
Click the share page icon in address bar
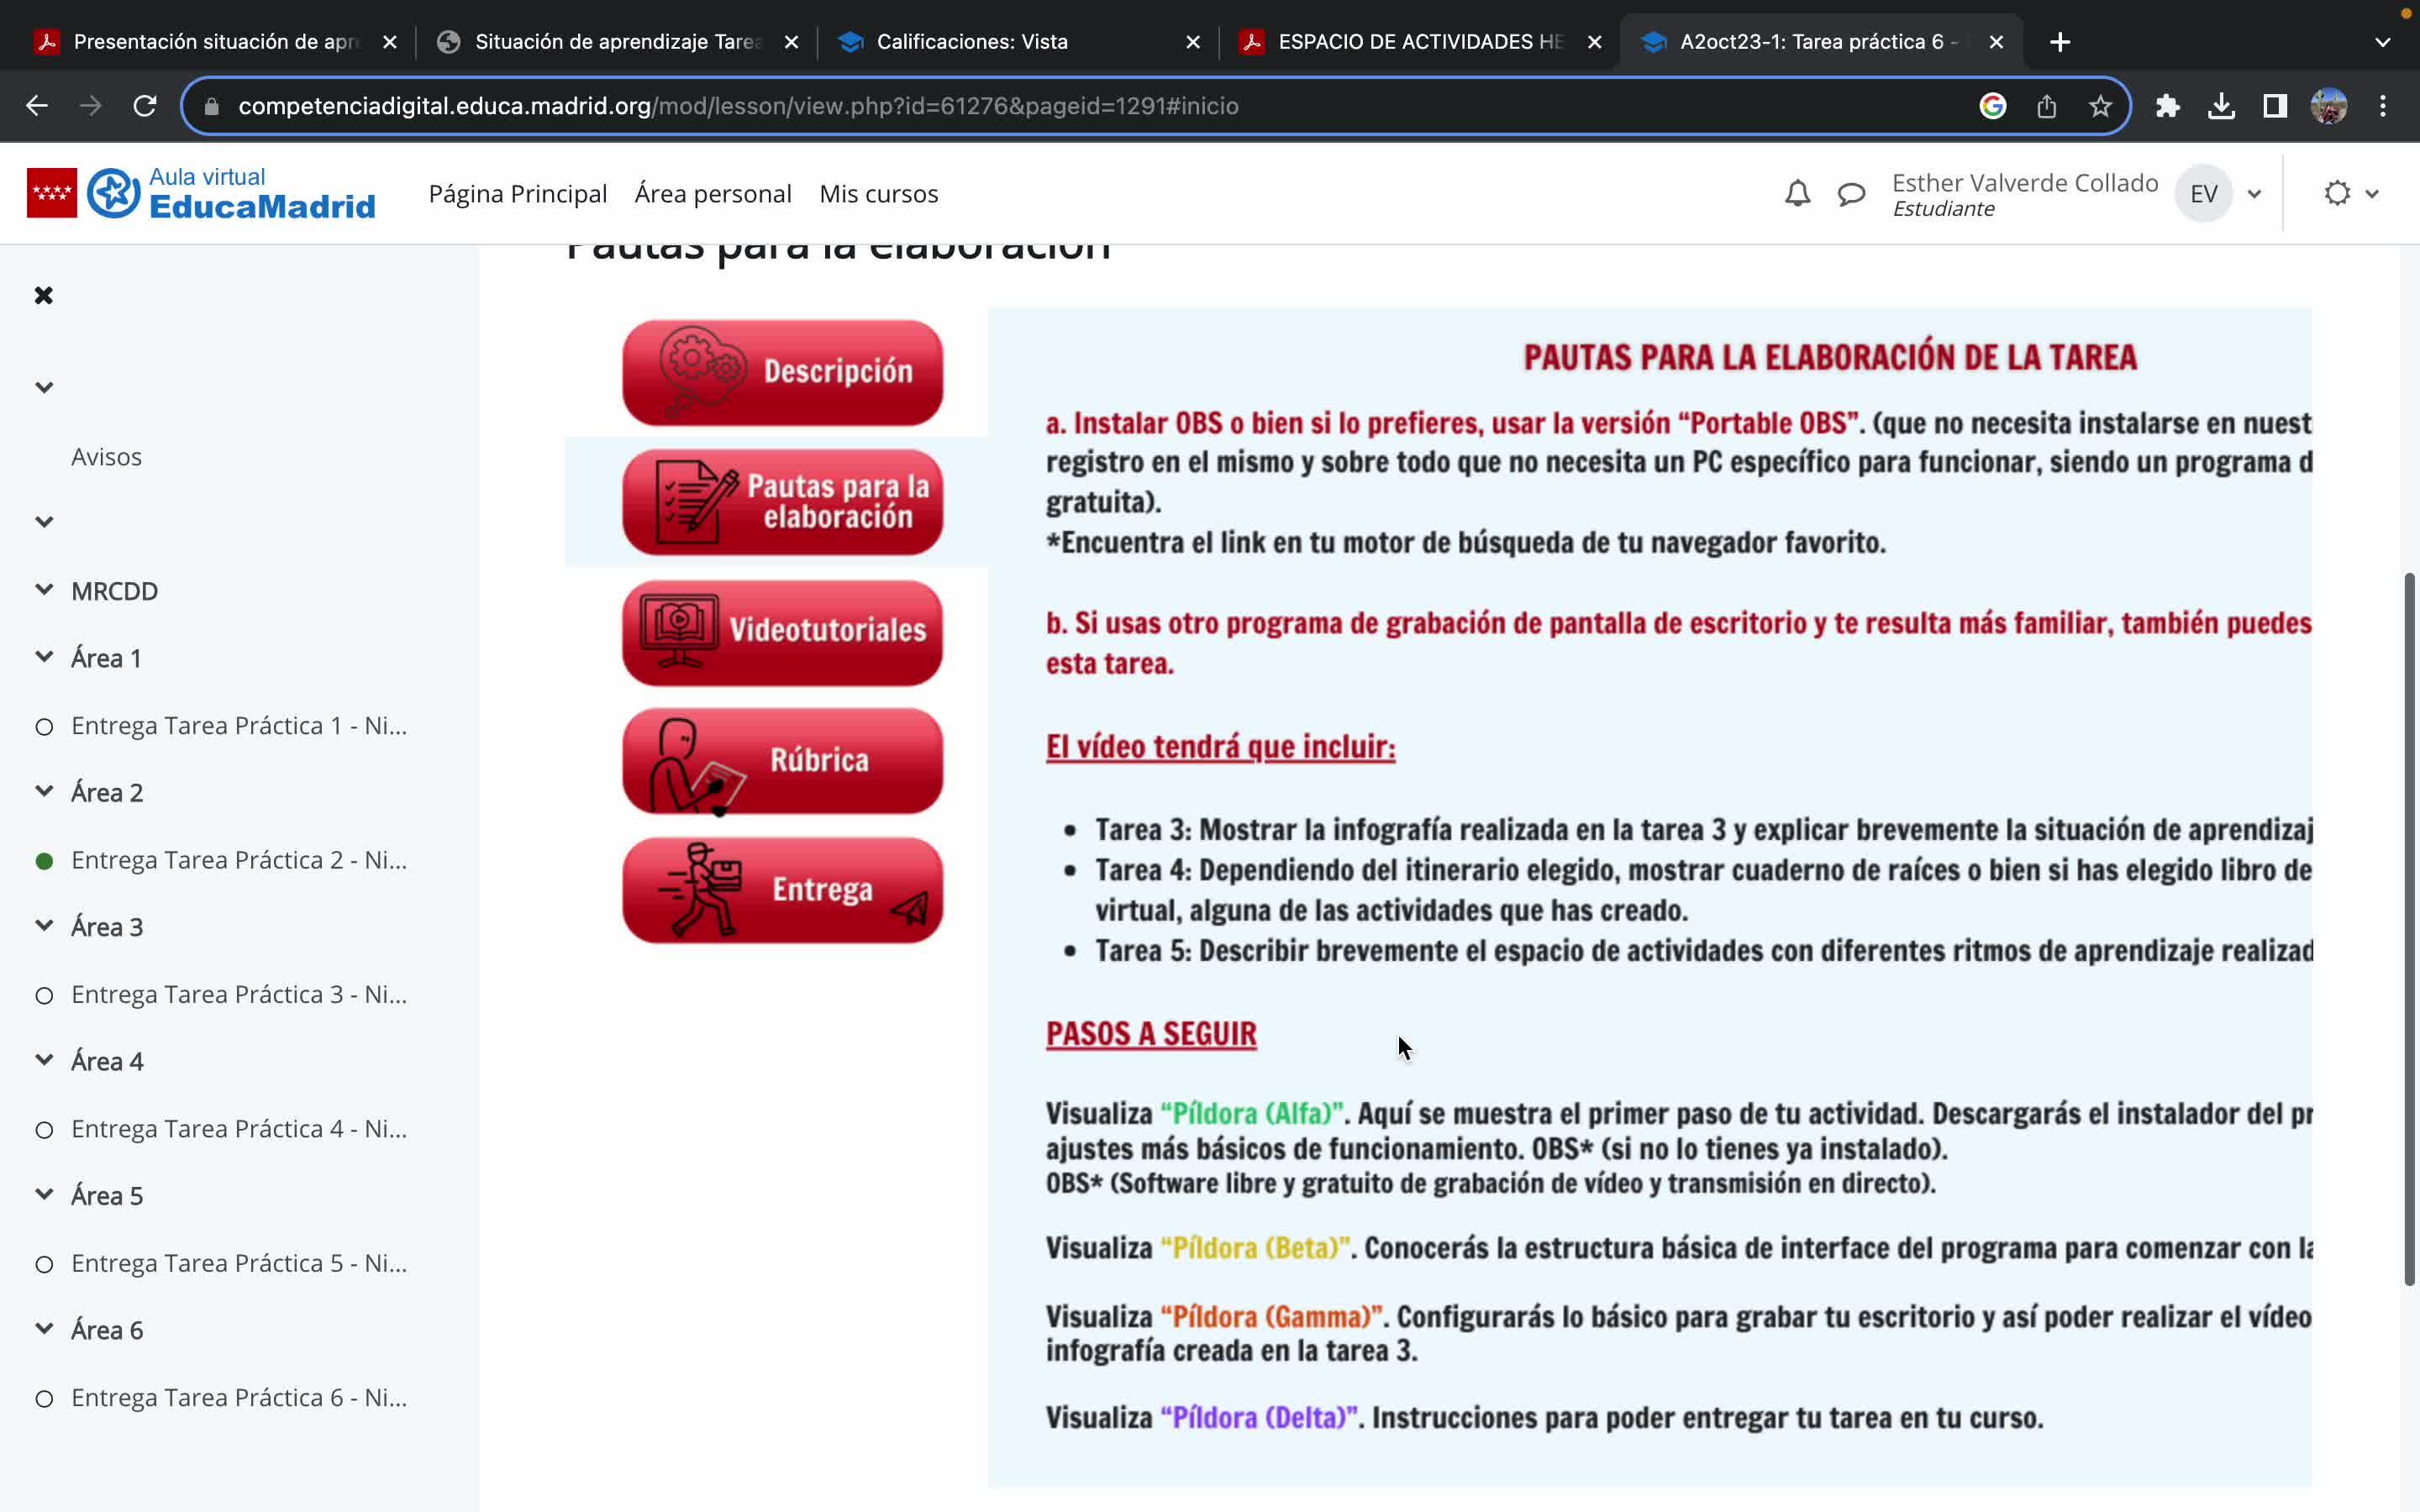point(2046,106)
